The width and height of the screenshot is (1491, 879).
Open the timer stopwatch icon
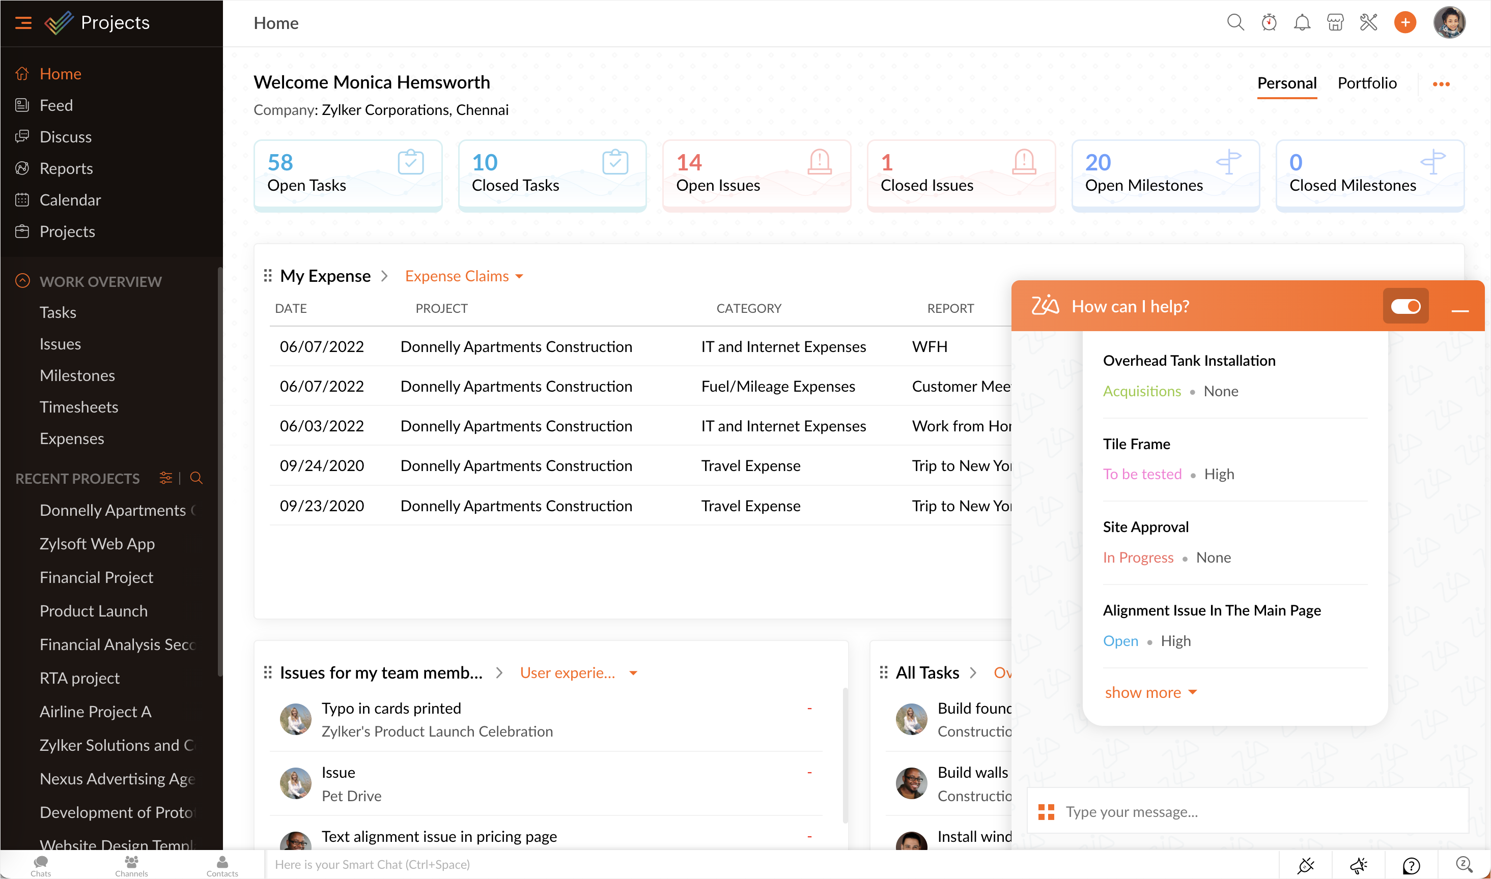1269,22
